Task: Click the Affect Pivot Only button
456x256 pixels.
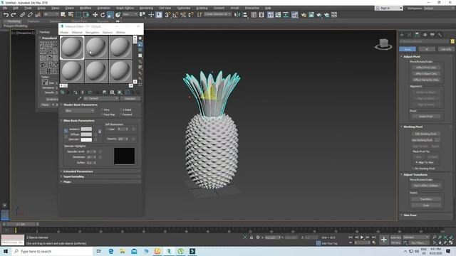Action: [x=426, y=68]
